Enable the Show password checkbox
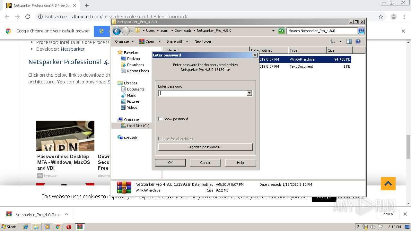 tap(161, 119)
